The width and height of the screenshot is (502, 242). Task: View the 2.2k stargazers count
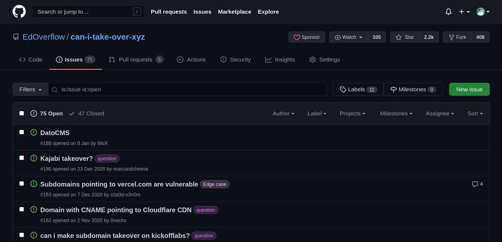tap(429, 37)
